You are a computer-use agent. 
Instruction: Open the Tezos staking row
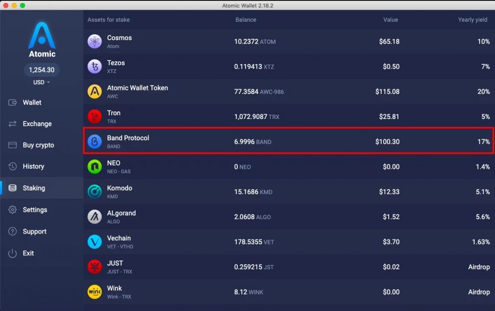289,66
